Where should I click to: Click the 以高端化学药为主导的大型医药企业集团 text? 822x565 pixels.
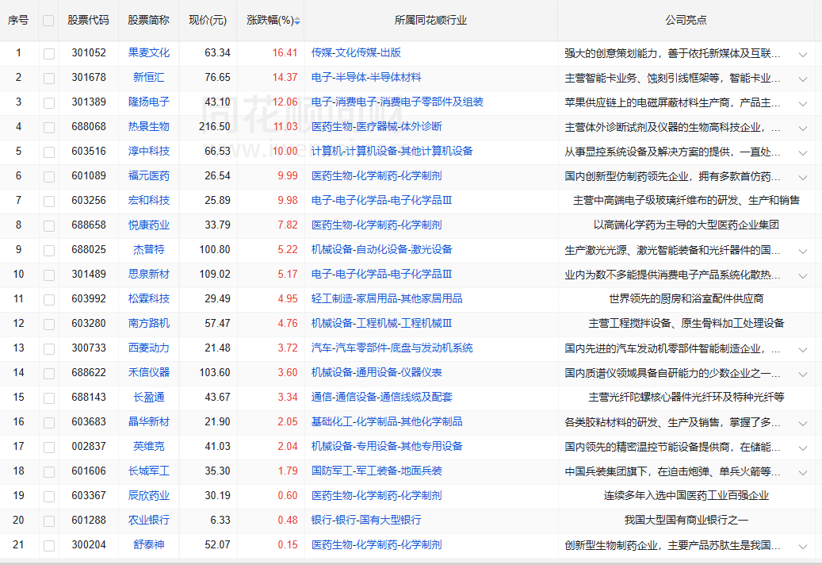pyautogui.click(x=686, y=225)
